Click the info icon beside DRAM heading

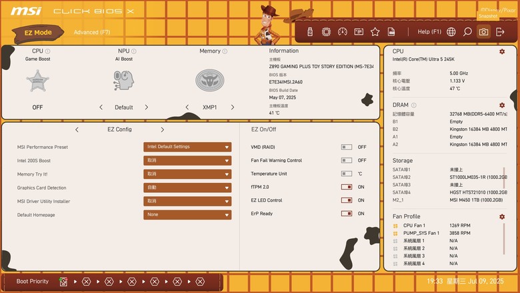[413, 105]
